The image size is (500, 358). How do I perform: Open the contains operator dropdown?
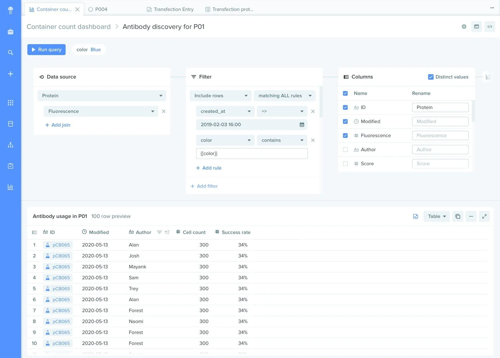(x=282, y=140)
